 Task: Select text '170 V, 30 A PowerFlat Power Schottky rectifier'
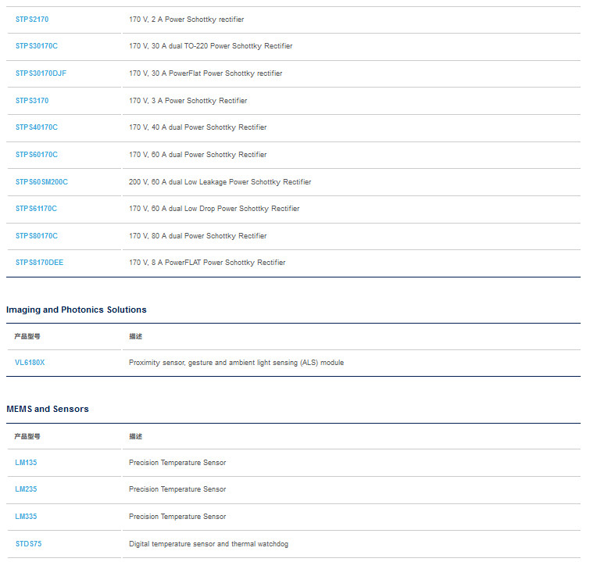tap(206, 73)
